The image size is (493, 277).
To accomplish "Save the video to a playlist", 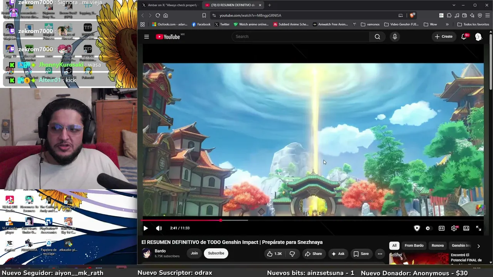I will 361,254.
